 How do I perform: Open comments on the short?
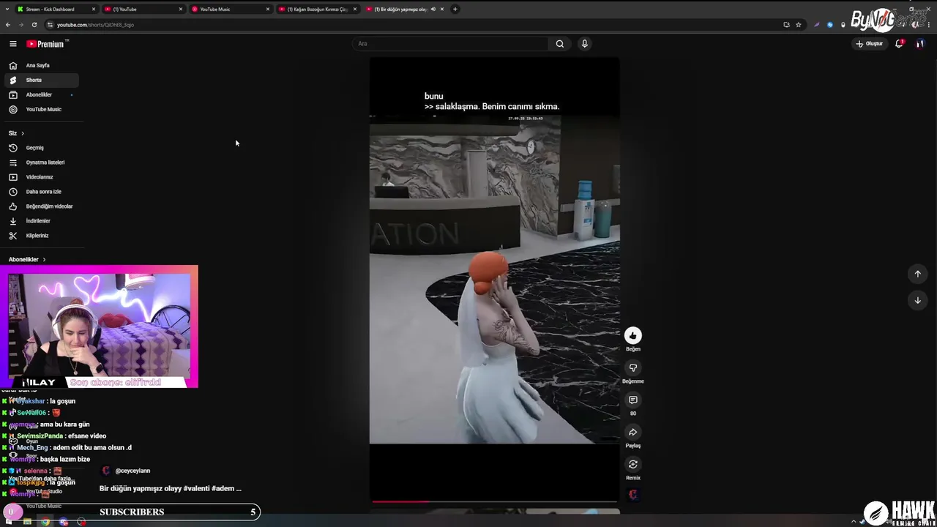click(633, 400)
